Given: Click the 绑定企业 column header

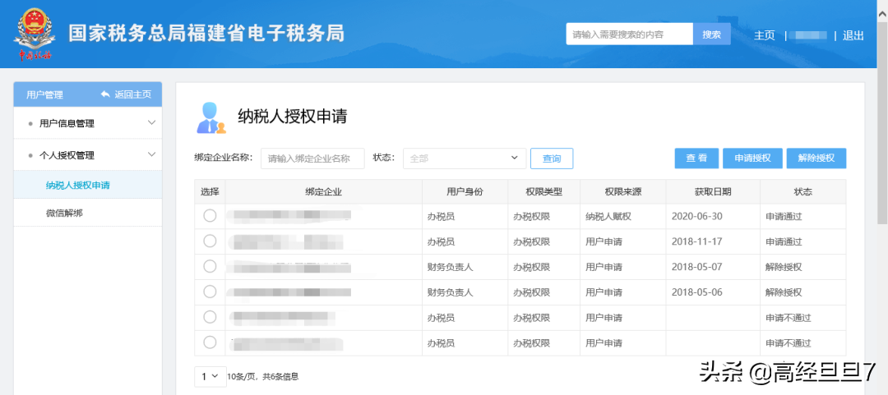Looking at the screenshot, I should [x=323, y=192].
